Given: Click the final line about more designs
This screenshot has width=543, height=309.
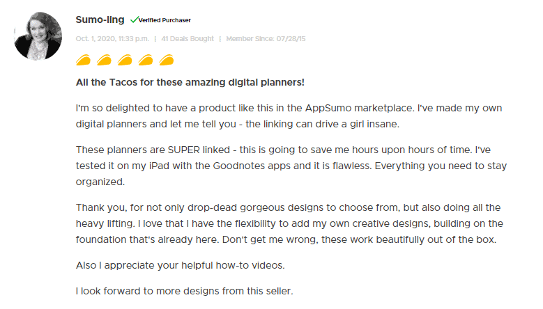Looking at the screenshot, I should (184, 291).
